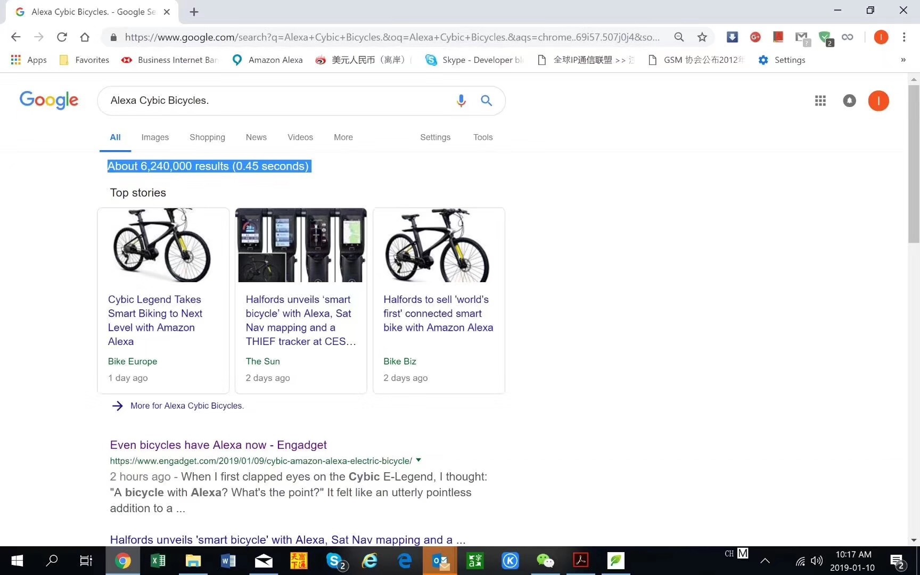This screenshot has width=920, height=575.
Task: Switch to the Videos tab
Action: (x=300, y=137)
